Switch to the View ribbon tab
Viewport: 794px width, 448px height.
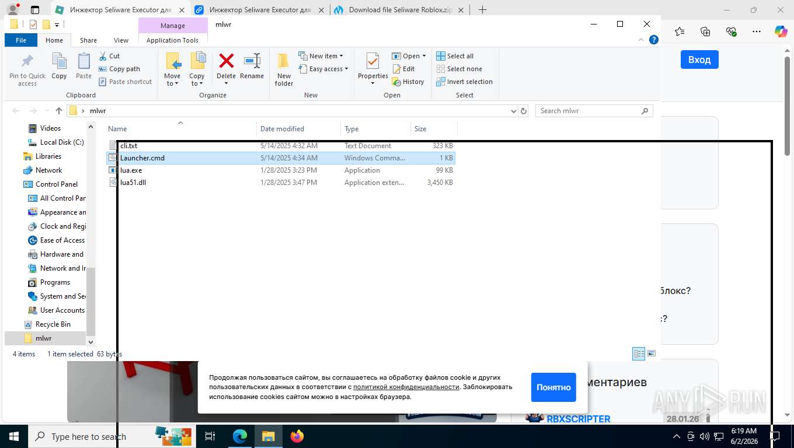[x=121, y=40]
